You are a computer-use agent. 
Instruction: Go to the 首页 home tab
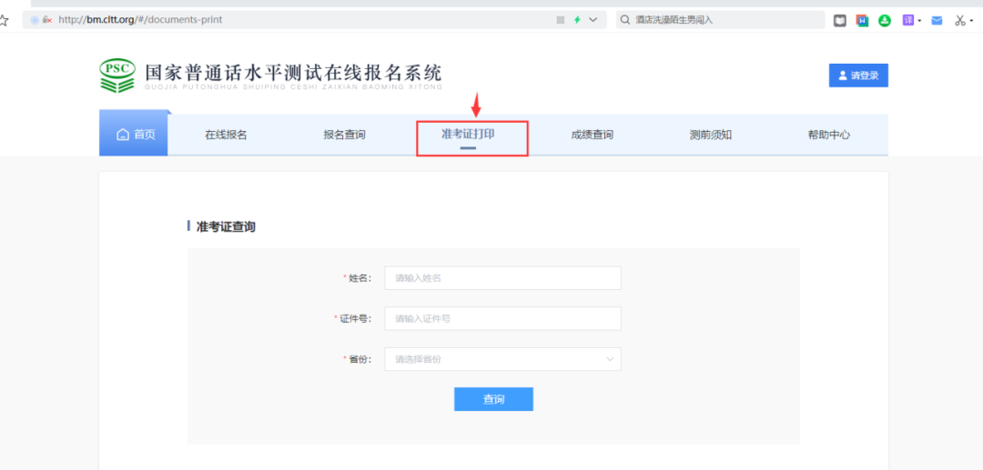pos(136,134)
